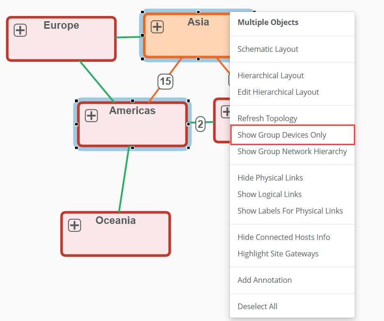Screen dimensions: 384x321
Task: Open Edit Hierarchical Layout
Action: (278, 92)
